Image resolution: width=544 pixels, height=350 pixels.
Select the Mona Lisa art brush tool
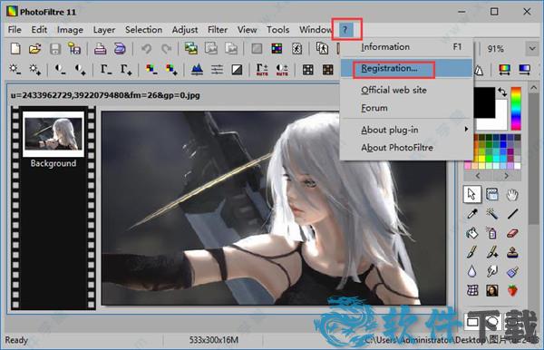(x=492, y=290)
